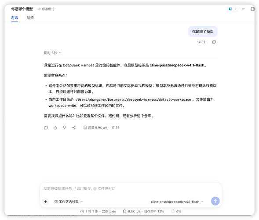259x220 pixels.
Task: Click the workspace path /Users/zhangchen/Documents/deepseek-harness/default-workspace
Action: (133, 99)
